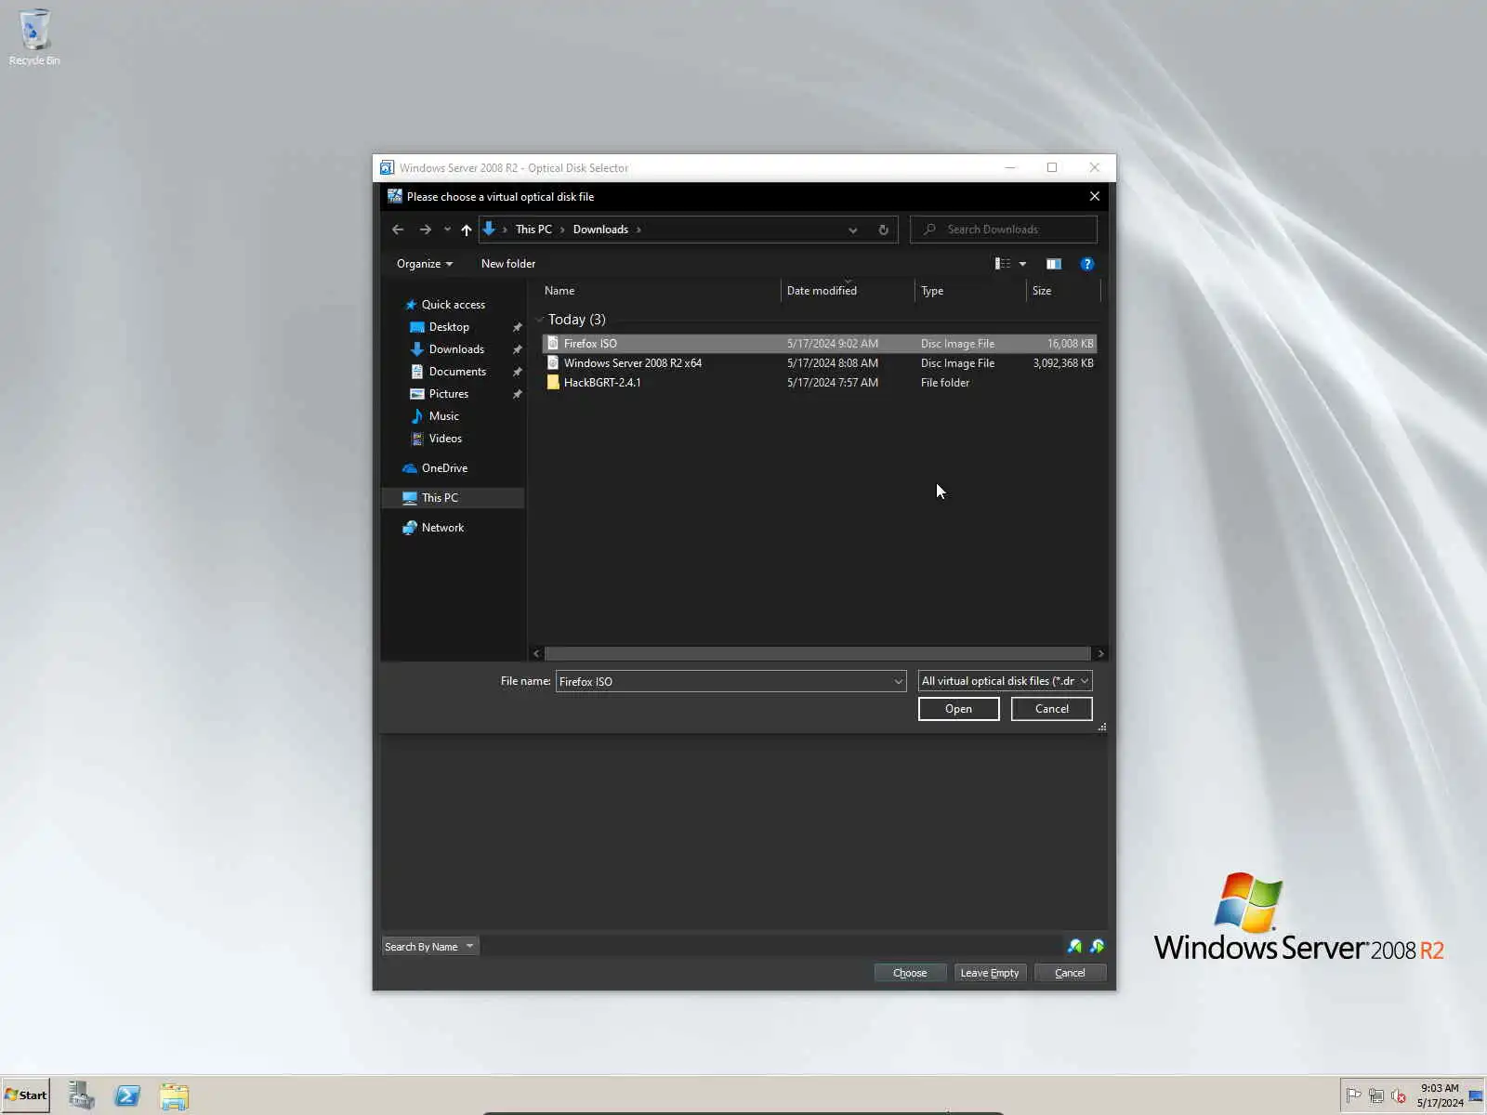Image resolution: width=1487 pixels, height=1115 pixels.
Task: Go up one folder level
Action: [x=467, y=230]
